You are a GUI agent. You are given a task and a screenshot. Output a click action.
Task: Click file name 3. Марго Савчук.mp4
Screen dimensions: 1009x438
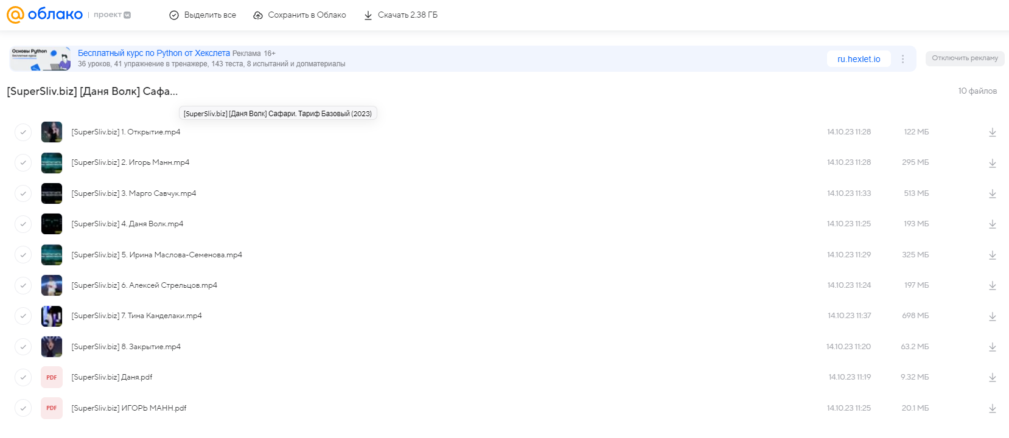(134, 193)
